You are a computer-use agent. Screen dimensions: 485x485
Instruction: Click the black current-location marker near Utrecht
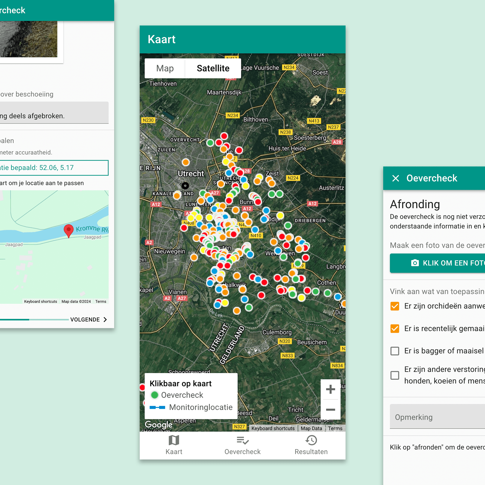pyautogui.click(x=185, y=186)
